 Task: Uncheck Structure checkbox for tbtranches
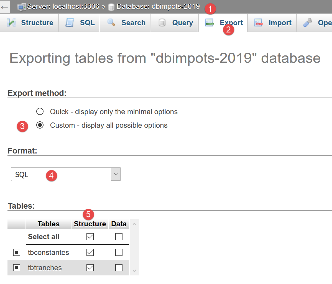tap(90, 268)
